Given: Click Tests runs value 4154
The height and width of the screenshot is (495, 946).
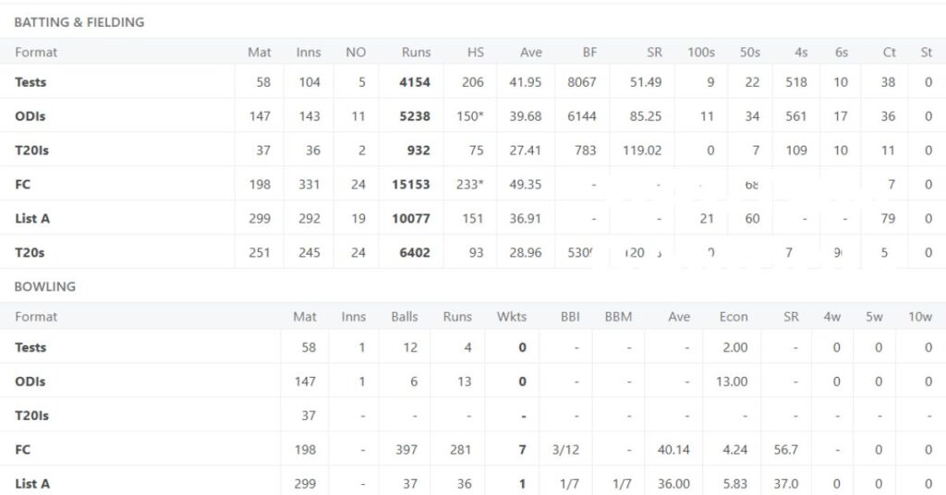Looking at the screenshot, I should (415, 82).
